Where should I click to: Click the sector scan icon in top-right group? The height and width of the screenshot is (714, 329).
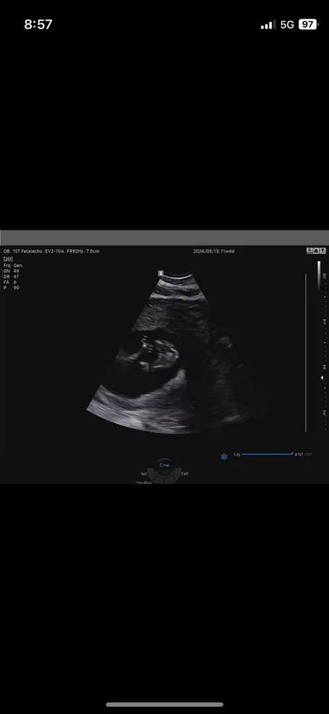316,251
